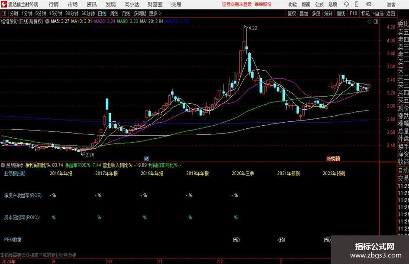The image size is (409, 264).
Task: Click the 返回 back button
Action: pyautogui.click(x=390, y=13)
